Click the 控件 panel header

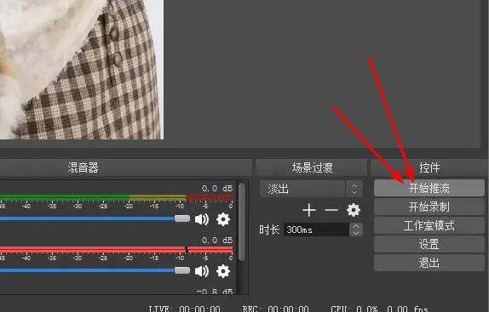pyautogui.click(x=429, y=167)
